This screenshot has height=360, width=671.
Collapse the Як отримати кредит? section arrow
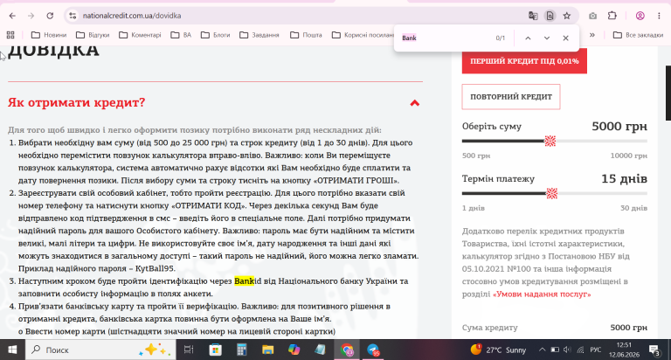pyautogui.click(x=415, y=103)
